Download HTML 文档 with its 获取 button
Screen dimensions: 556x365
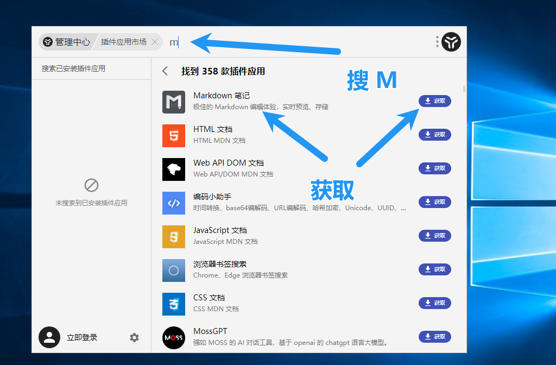click(x=434, y=135)
